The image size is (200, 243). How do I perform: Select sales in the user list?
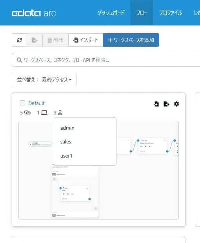(66, 141)
